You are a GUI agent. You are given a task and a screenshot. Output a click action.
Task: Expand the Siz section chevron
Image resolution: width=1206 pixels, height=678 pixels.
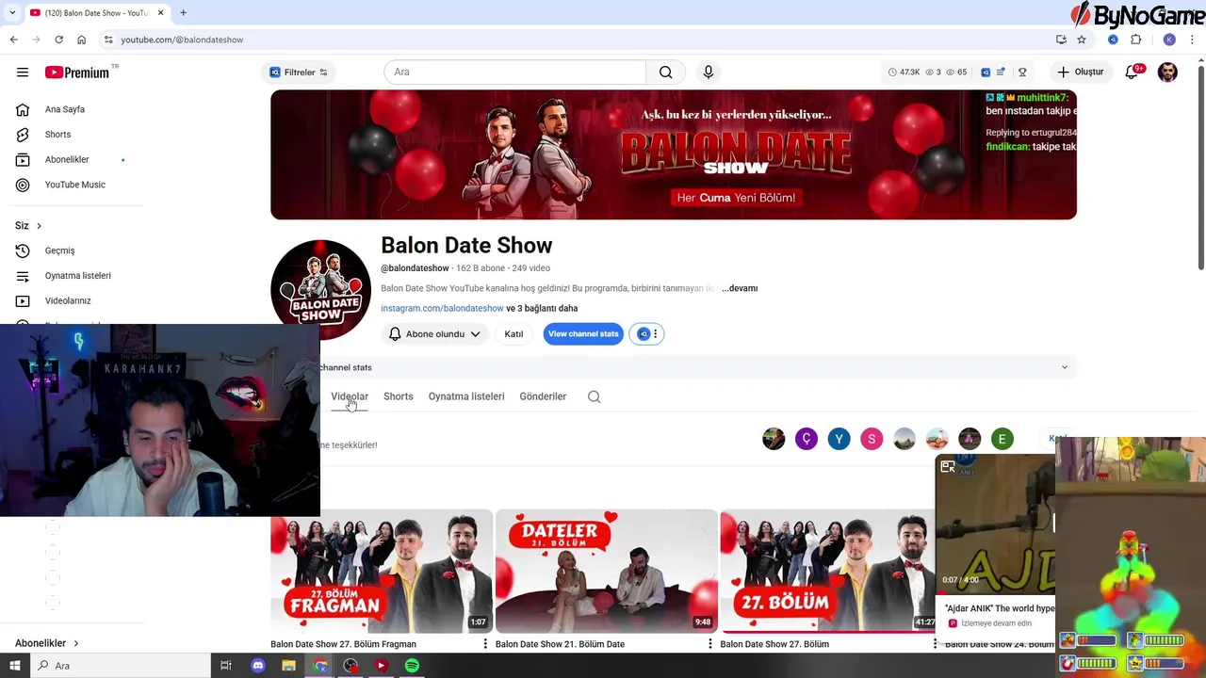pyautogui.click(x=39, y=226)
